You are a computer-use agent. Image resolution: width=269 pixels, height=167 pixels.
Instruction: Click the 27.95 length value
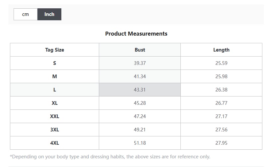(x=221, y=143)
